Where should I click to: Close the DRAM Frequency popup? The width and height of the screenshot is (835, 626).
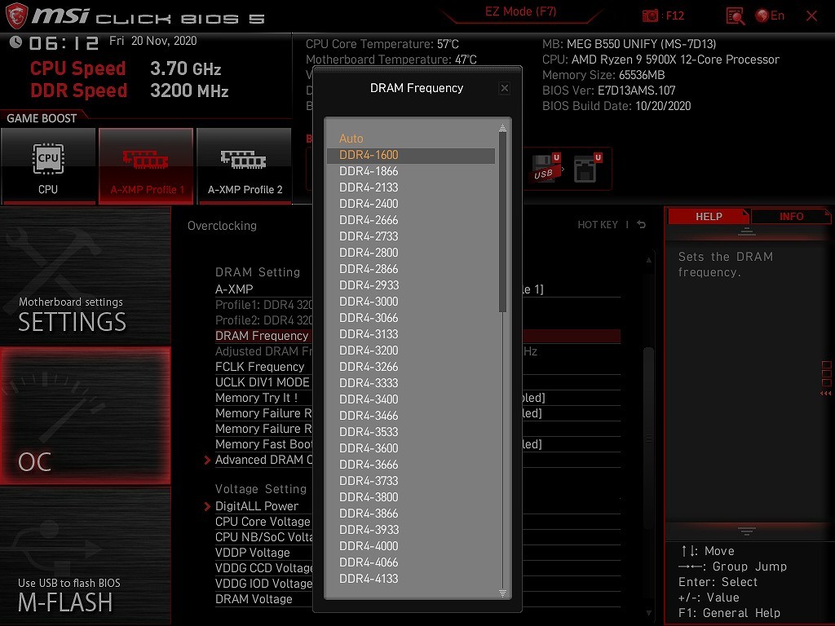(x=504, y=88)
